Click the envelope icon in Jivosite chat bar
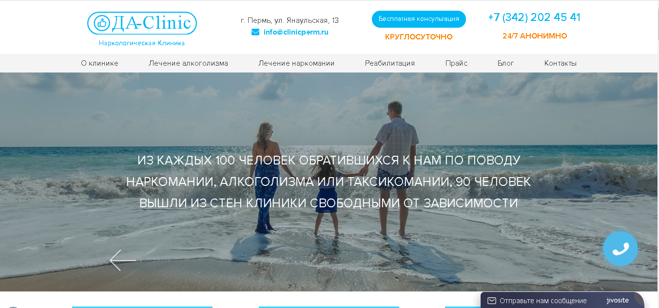The image size is (659, 308). tap(492, 301)
